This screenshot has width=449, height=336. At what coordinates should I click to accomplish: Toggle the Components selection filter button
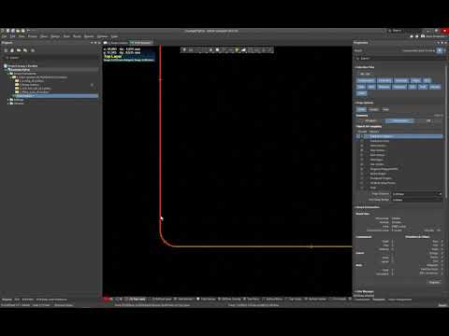click(366, 80)
